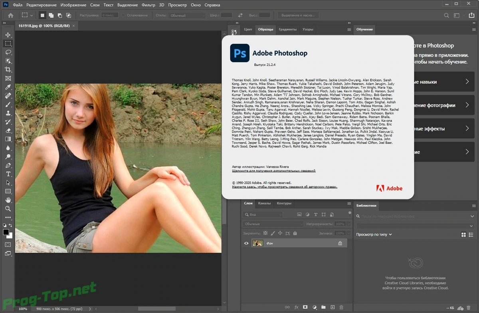Select the Blur tool
The width and height of the screenshot is (479, 313).
coord(8,148)
